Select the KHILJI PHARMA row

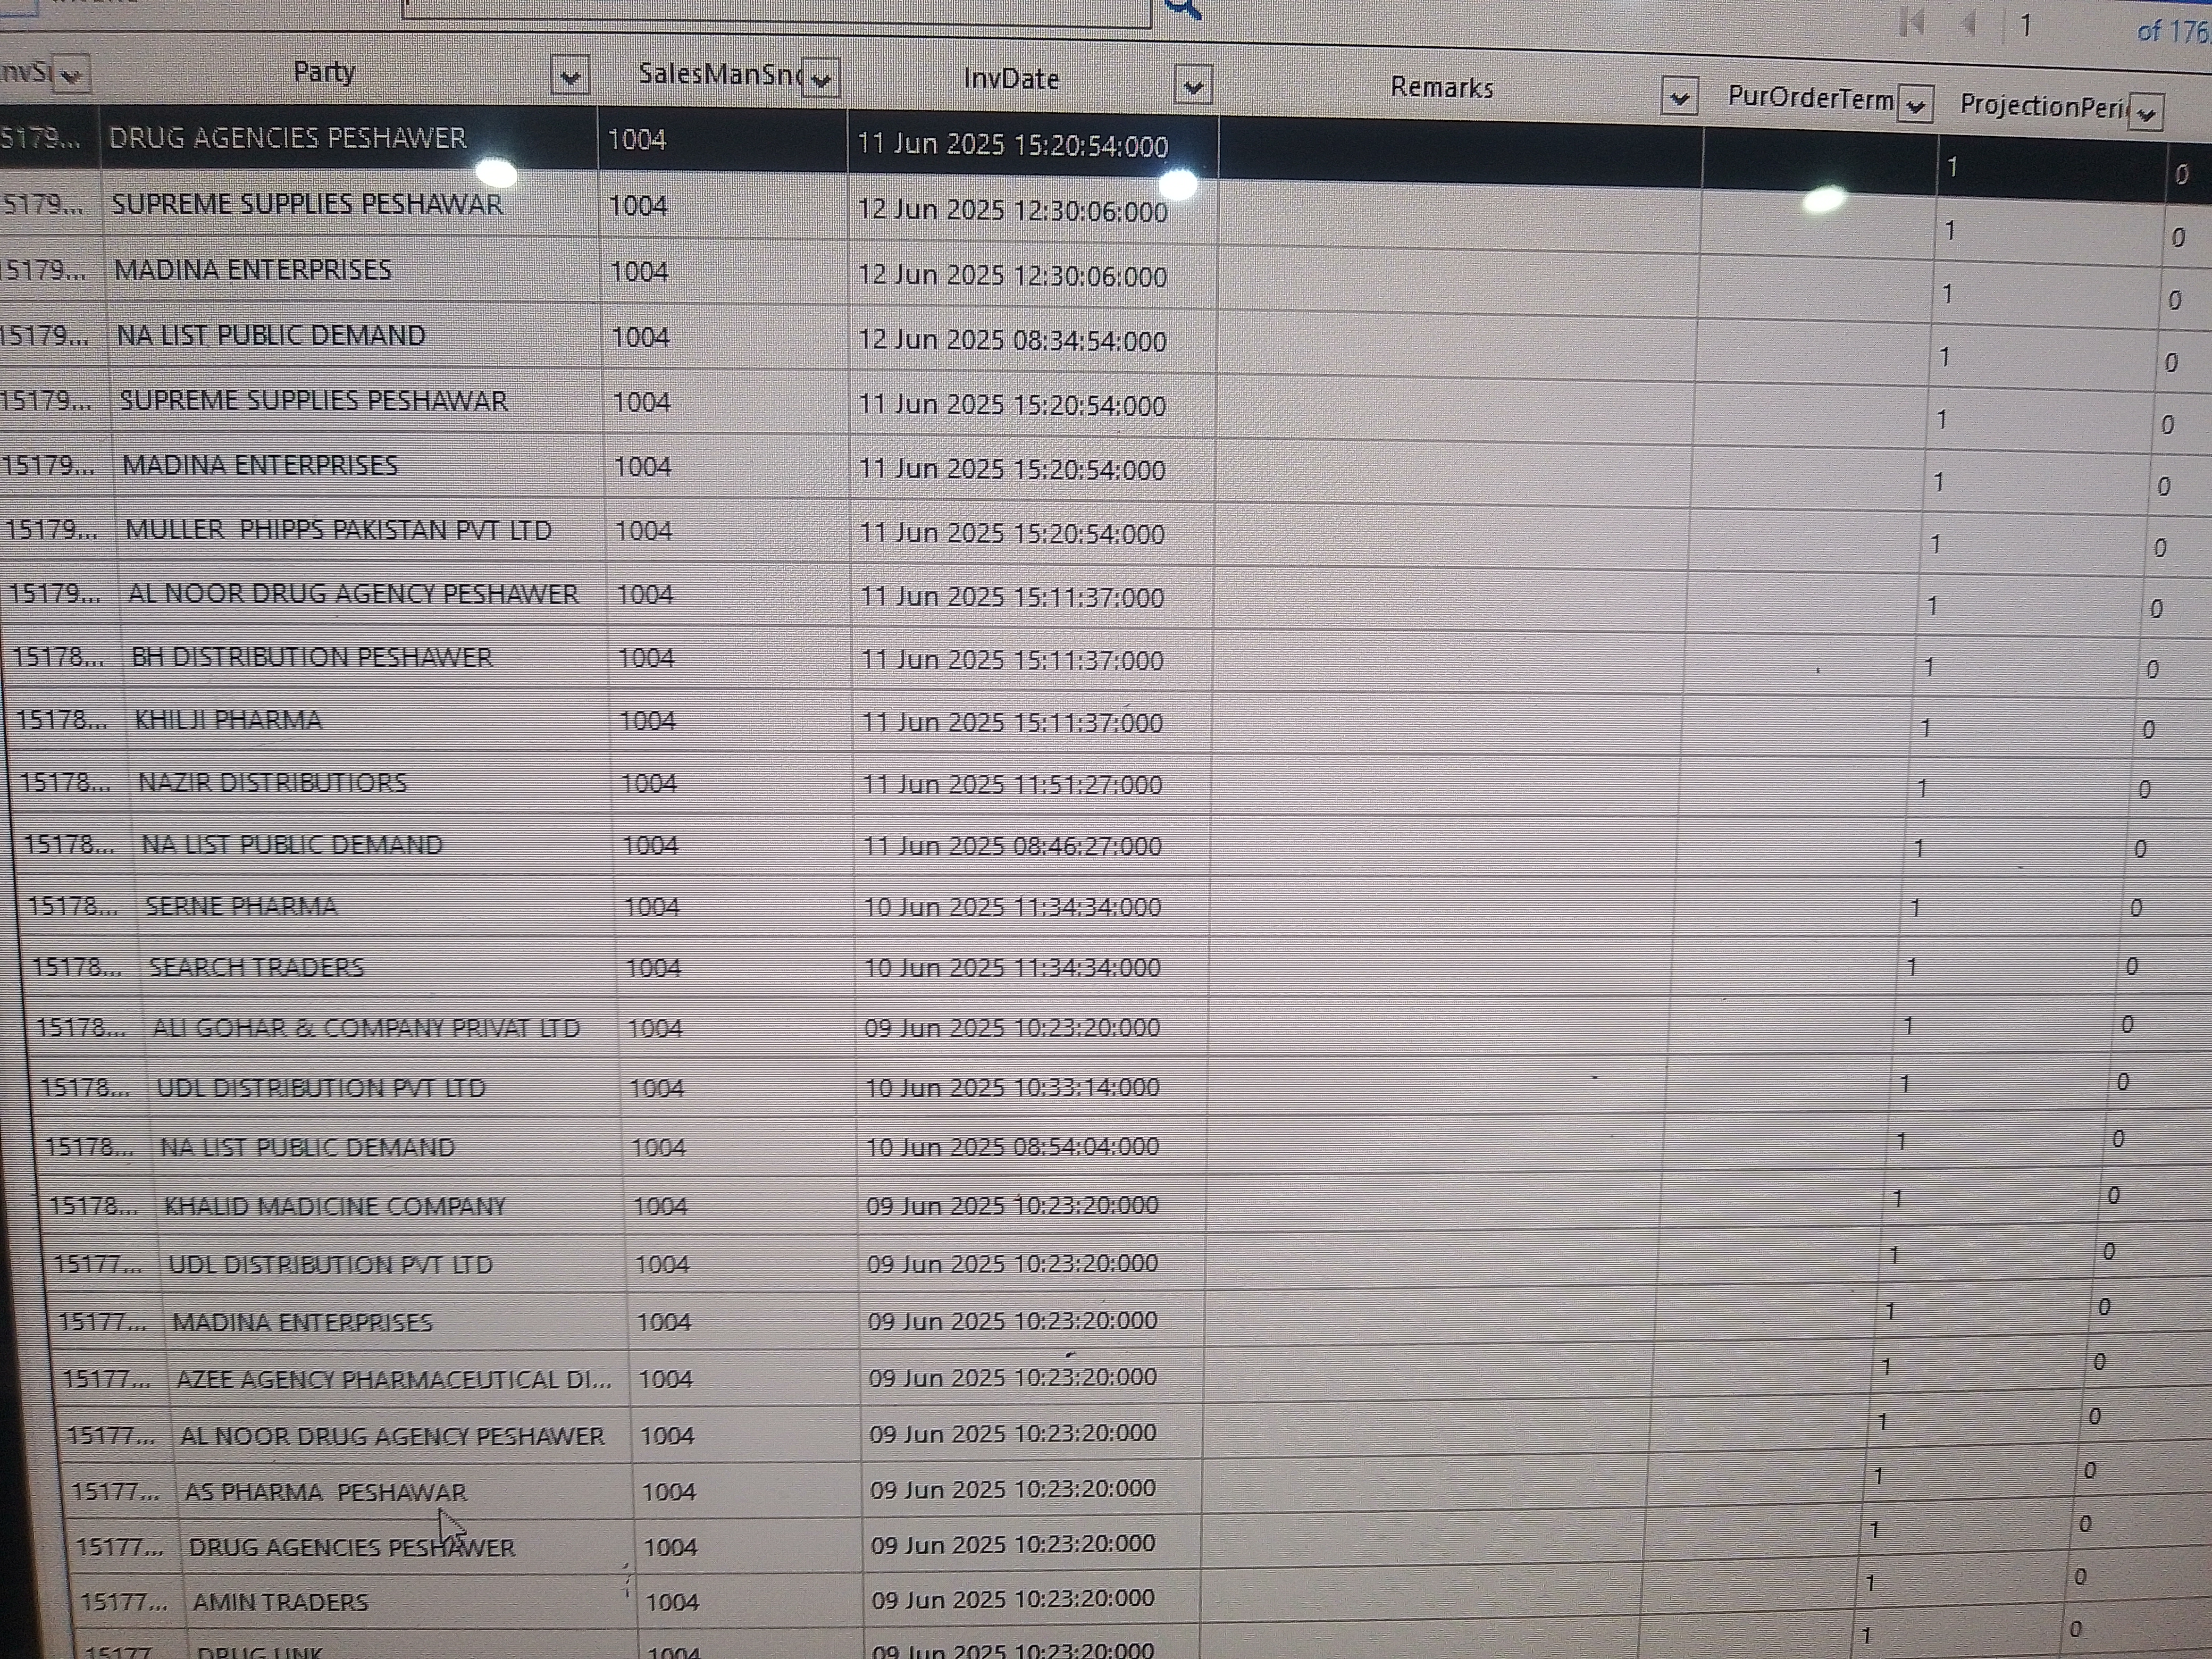[228, 721]
